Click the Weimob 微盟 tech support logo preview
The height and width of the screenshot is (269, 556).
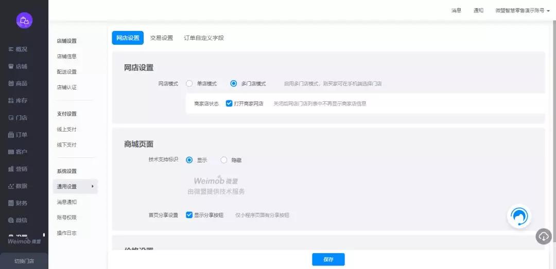(216, 185)
